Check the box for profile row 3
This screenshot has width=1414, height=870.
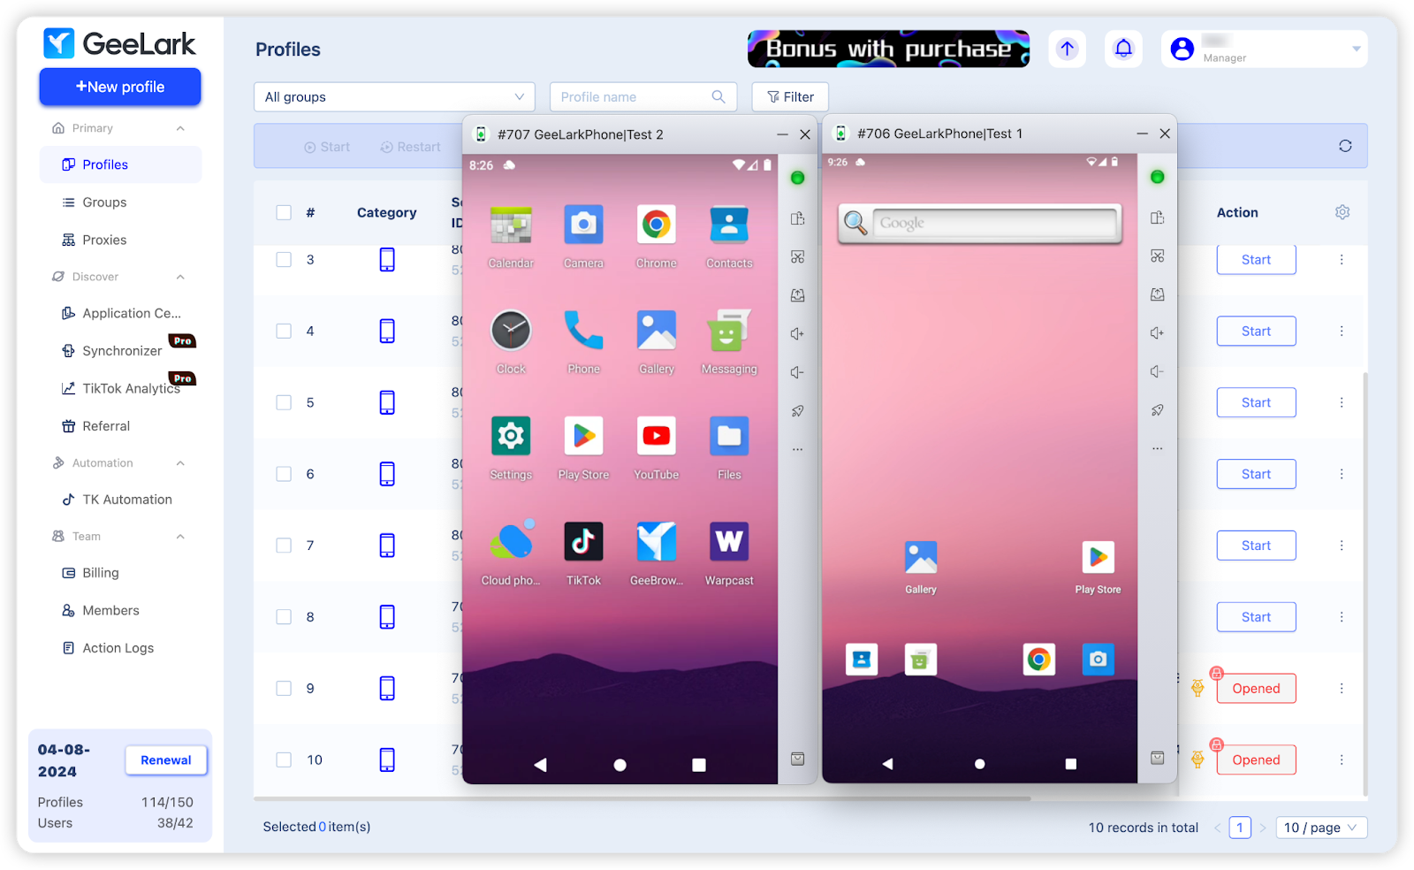tap(284, 260)
